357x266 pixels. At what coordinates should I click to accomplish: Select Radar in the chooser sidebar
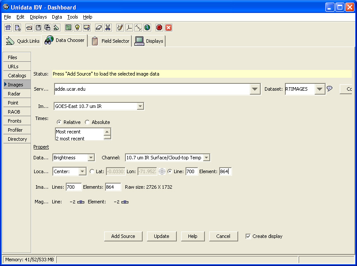tap(17, 94)
